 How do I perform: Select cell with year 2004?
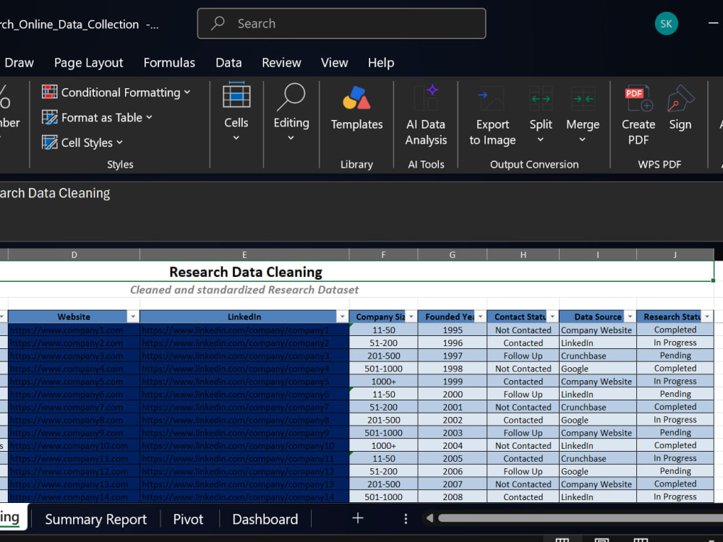tap(453, 446)
